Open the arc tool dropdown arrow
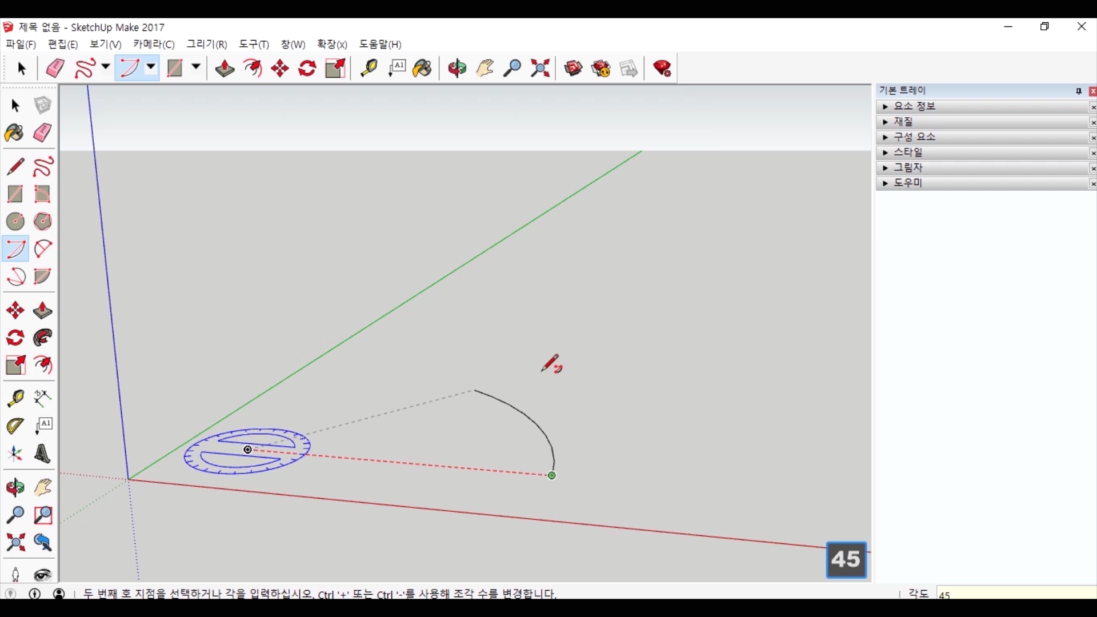The image size is (1097, 617). coord(151,67)
